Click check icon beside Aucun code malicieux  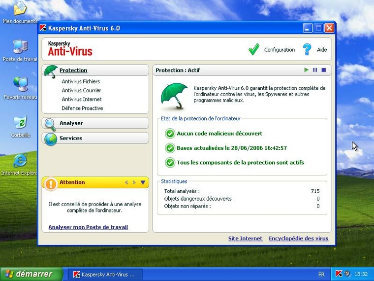[x=170, y=133]
